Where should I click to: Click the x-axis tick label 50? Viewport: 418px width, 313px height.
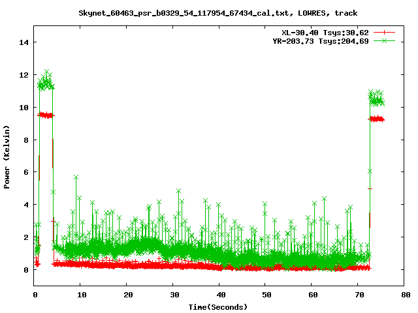click(267, 295)
